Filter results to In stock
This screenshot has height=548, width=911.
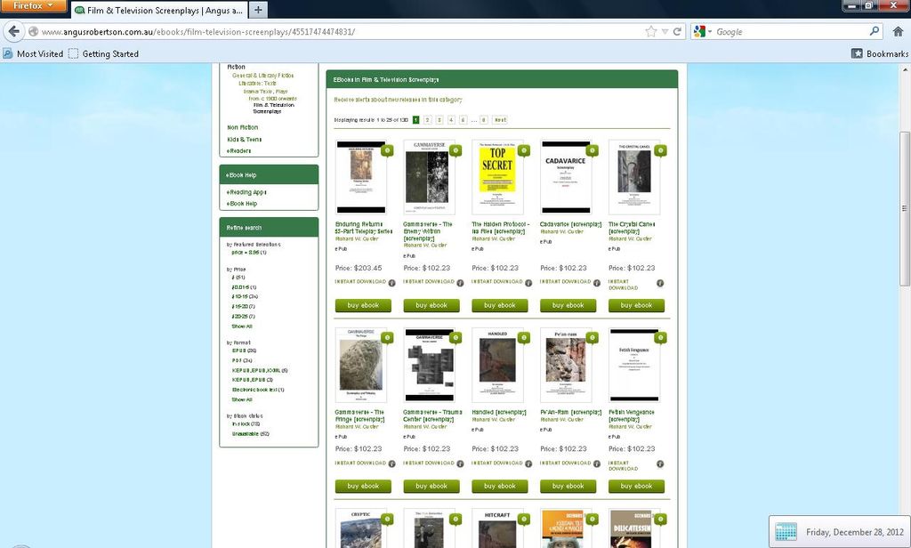pyautogui.click(x=246, y=424)
